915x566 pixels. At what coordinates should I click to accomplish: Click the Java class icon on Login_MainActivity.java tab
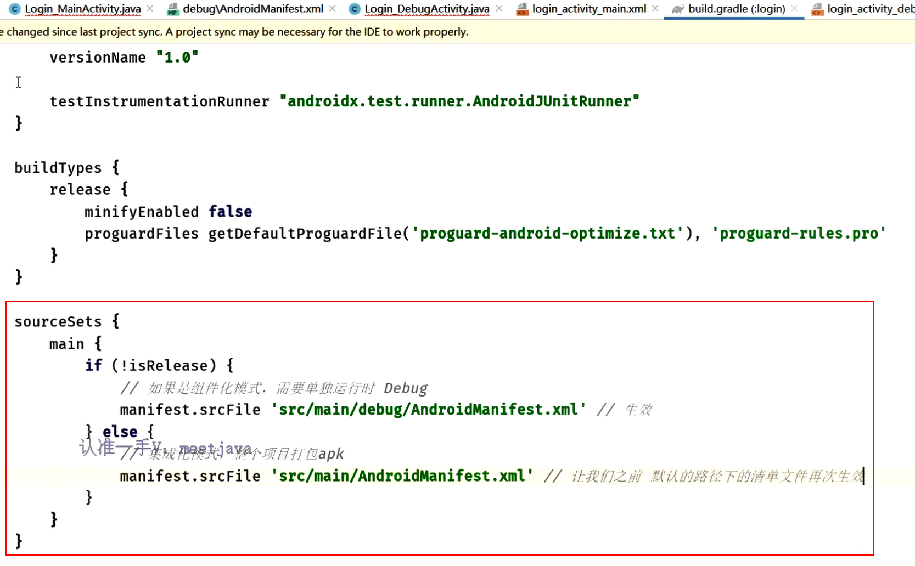point(14,9)
